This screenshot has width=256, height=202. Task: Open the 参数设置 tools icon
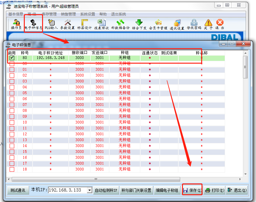67,24
